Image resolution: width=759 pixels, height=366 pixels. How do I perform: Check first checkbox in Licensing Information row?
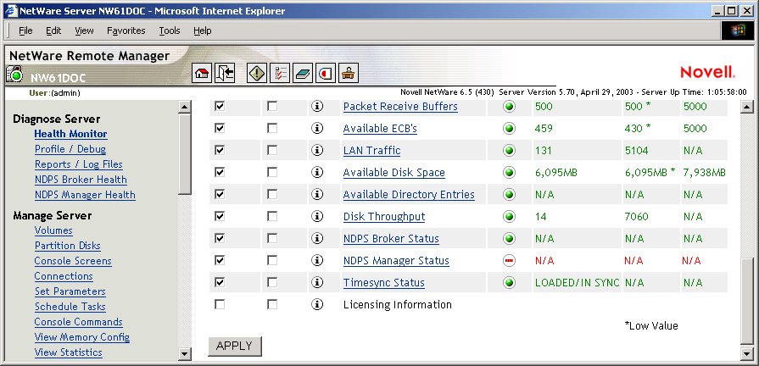click(220, 305)
